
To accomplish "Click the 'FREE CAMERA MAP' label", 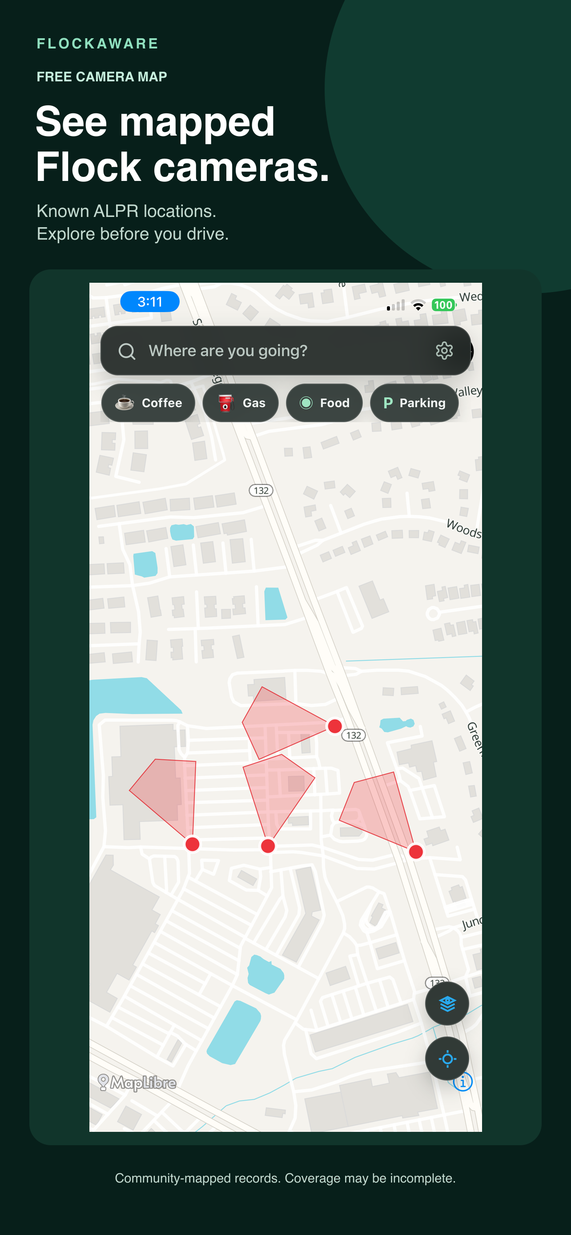I will (102, 77).
